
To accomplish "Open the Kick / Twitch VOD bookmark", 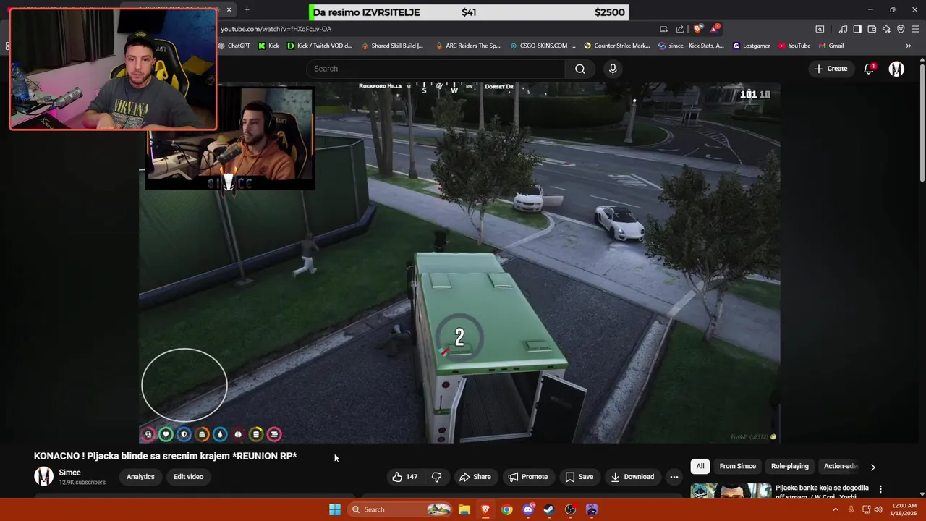I will [x=320, y=46].
